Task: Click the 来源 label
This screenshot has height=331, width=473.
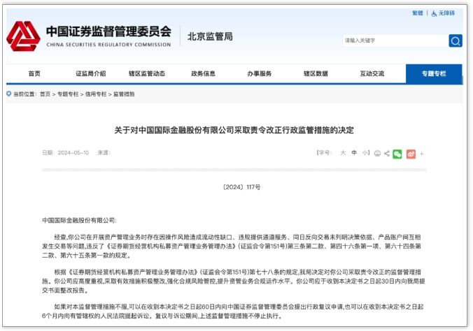Action: [x=104, y=153]
